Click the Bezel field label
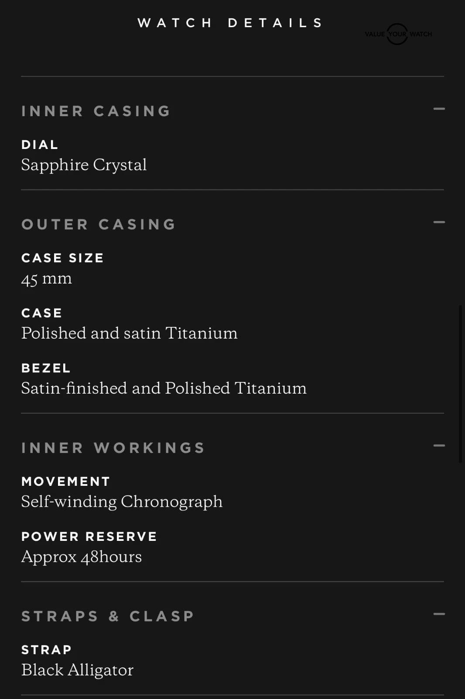 coord(46,368)
